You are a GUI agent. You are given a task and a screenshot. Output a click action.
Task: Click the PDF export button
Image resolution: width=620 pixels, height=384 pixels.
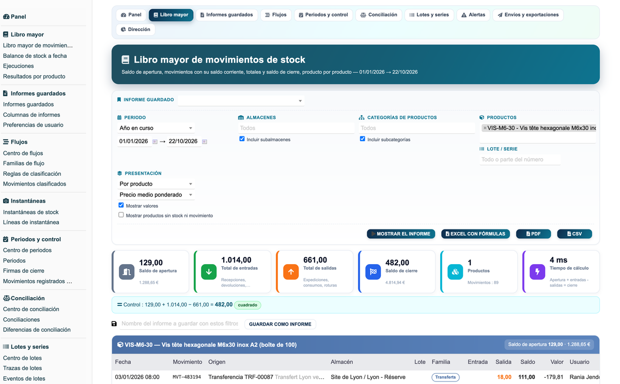533,234
